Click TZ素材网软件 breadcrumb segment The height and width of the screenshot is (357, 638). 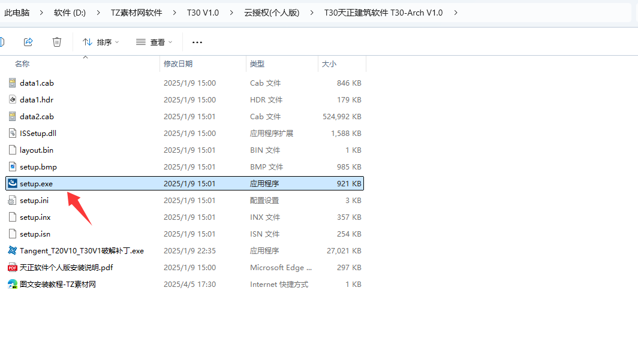click(136, 13)
